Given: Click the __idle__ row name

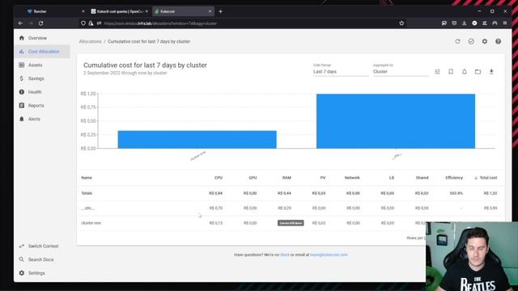Looking at the screenshot, I should click(x=88, y=209).
